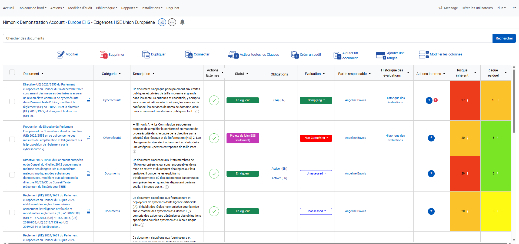This screenshot has height=244, width=519.
Task: Tick the select-all checkbox in table header
Action: [12, 72]
